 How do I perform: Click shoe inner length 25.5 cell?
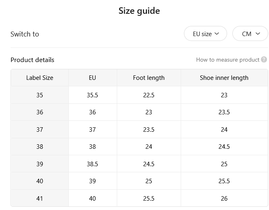point(224,181)
